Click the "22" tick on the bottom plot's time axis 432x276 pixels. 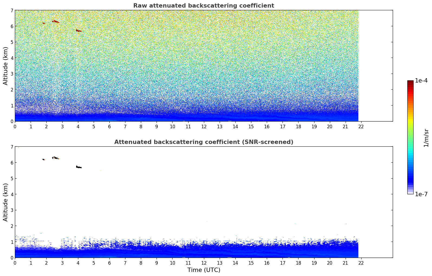coord(361,263)
